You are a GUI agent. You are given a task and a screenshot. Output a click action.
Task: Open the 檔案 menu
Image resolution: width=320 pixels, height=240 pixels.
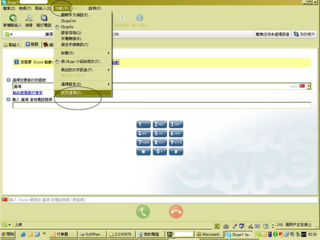tap(9, 8)
